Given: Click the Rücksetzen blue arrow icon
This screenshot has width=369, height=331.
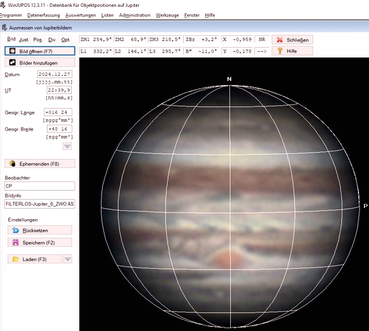Looking at the screenshot, I should 15,230.
